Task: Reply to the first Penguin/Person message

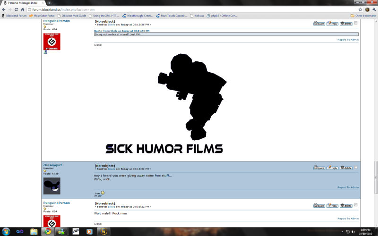Action: click(x=333, y=24)
